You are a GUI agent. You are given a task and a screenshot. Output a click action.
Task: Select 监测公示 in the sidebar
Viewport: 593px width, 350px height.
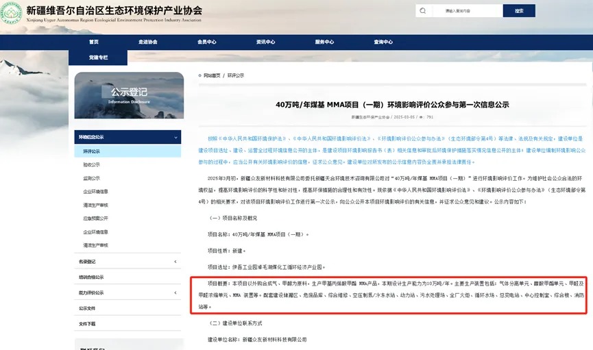(x=92, y=178)
